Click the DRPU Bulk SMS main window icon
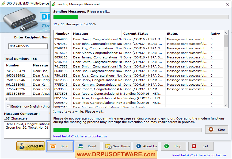This screenshot has height=159, width=232. (x=3, y=3)
